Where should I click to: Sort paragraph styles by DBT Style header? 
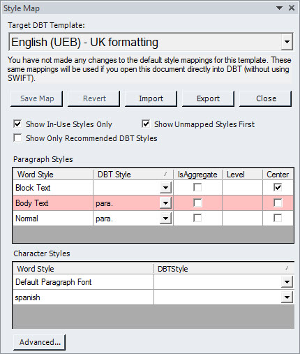133,175
